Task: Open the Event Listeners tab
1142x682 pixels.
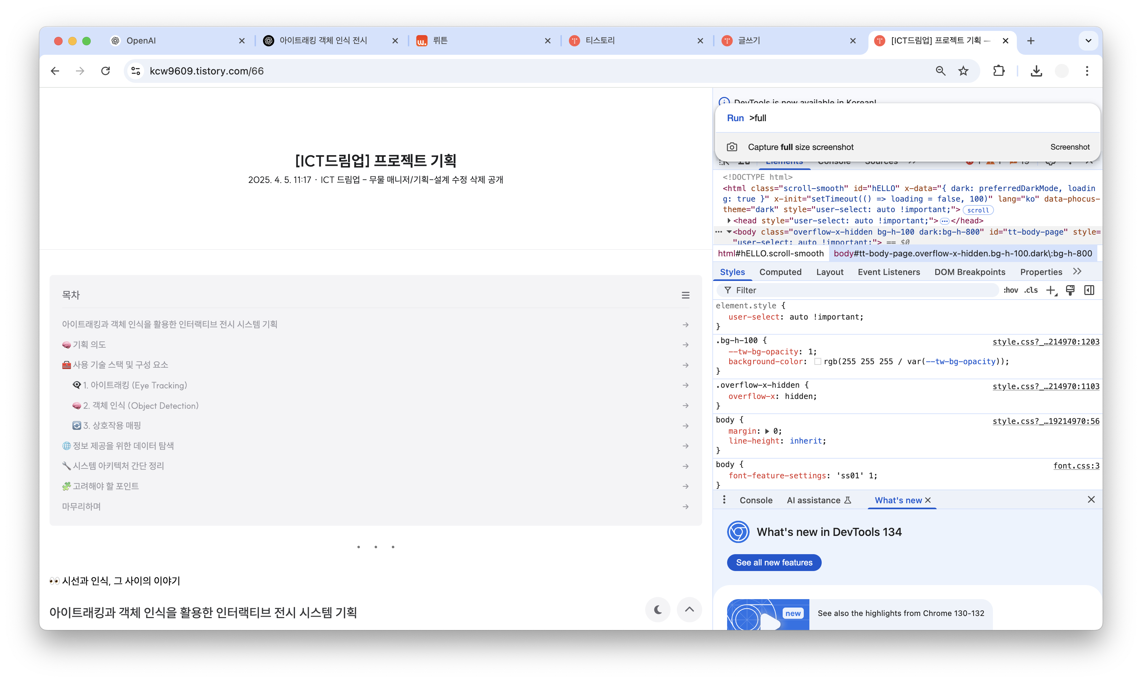Action: (888, 272)
